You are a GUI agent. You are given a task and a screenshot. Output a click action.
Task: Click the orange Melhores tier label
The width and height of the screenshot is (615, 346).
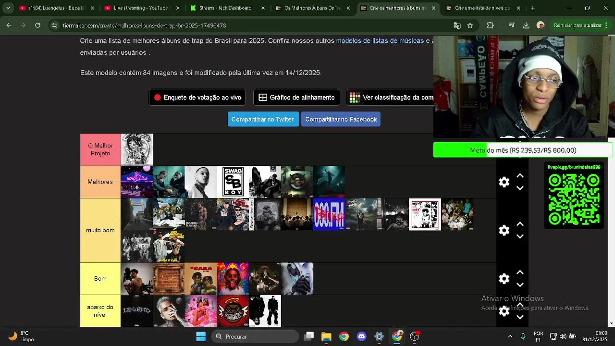pos(100,182)
